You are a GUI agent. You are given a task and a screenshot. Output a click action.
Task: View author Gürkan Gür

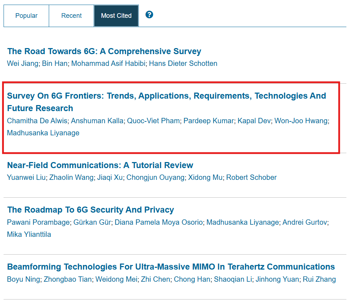click(x=92, y=222)
